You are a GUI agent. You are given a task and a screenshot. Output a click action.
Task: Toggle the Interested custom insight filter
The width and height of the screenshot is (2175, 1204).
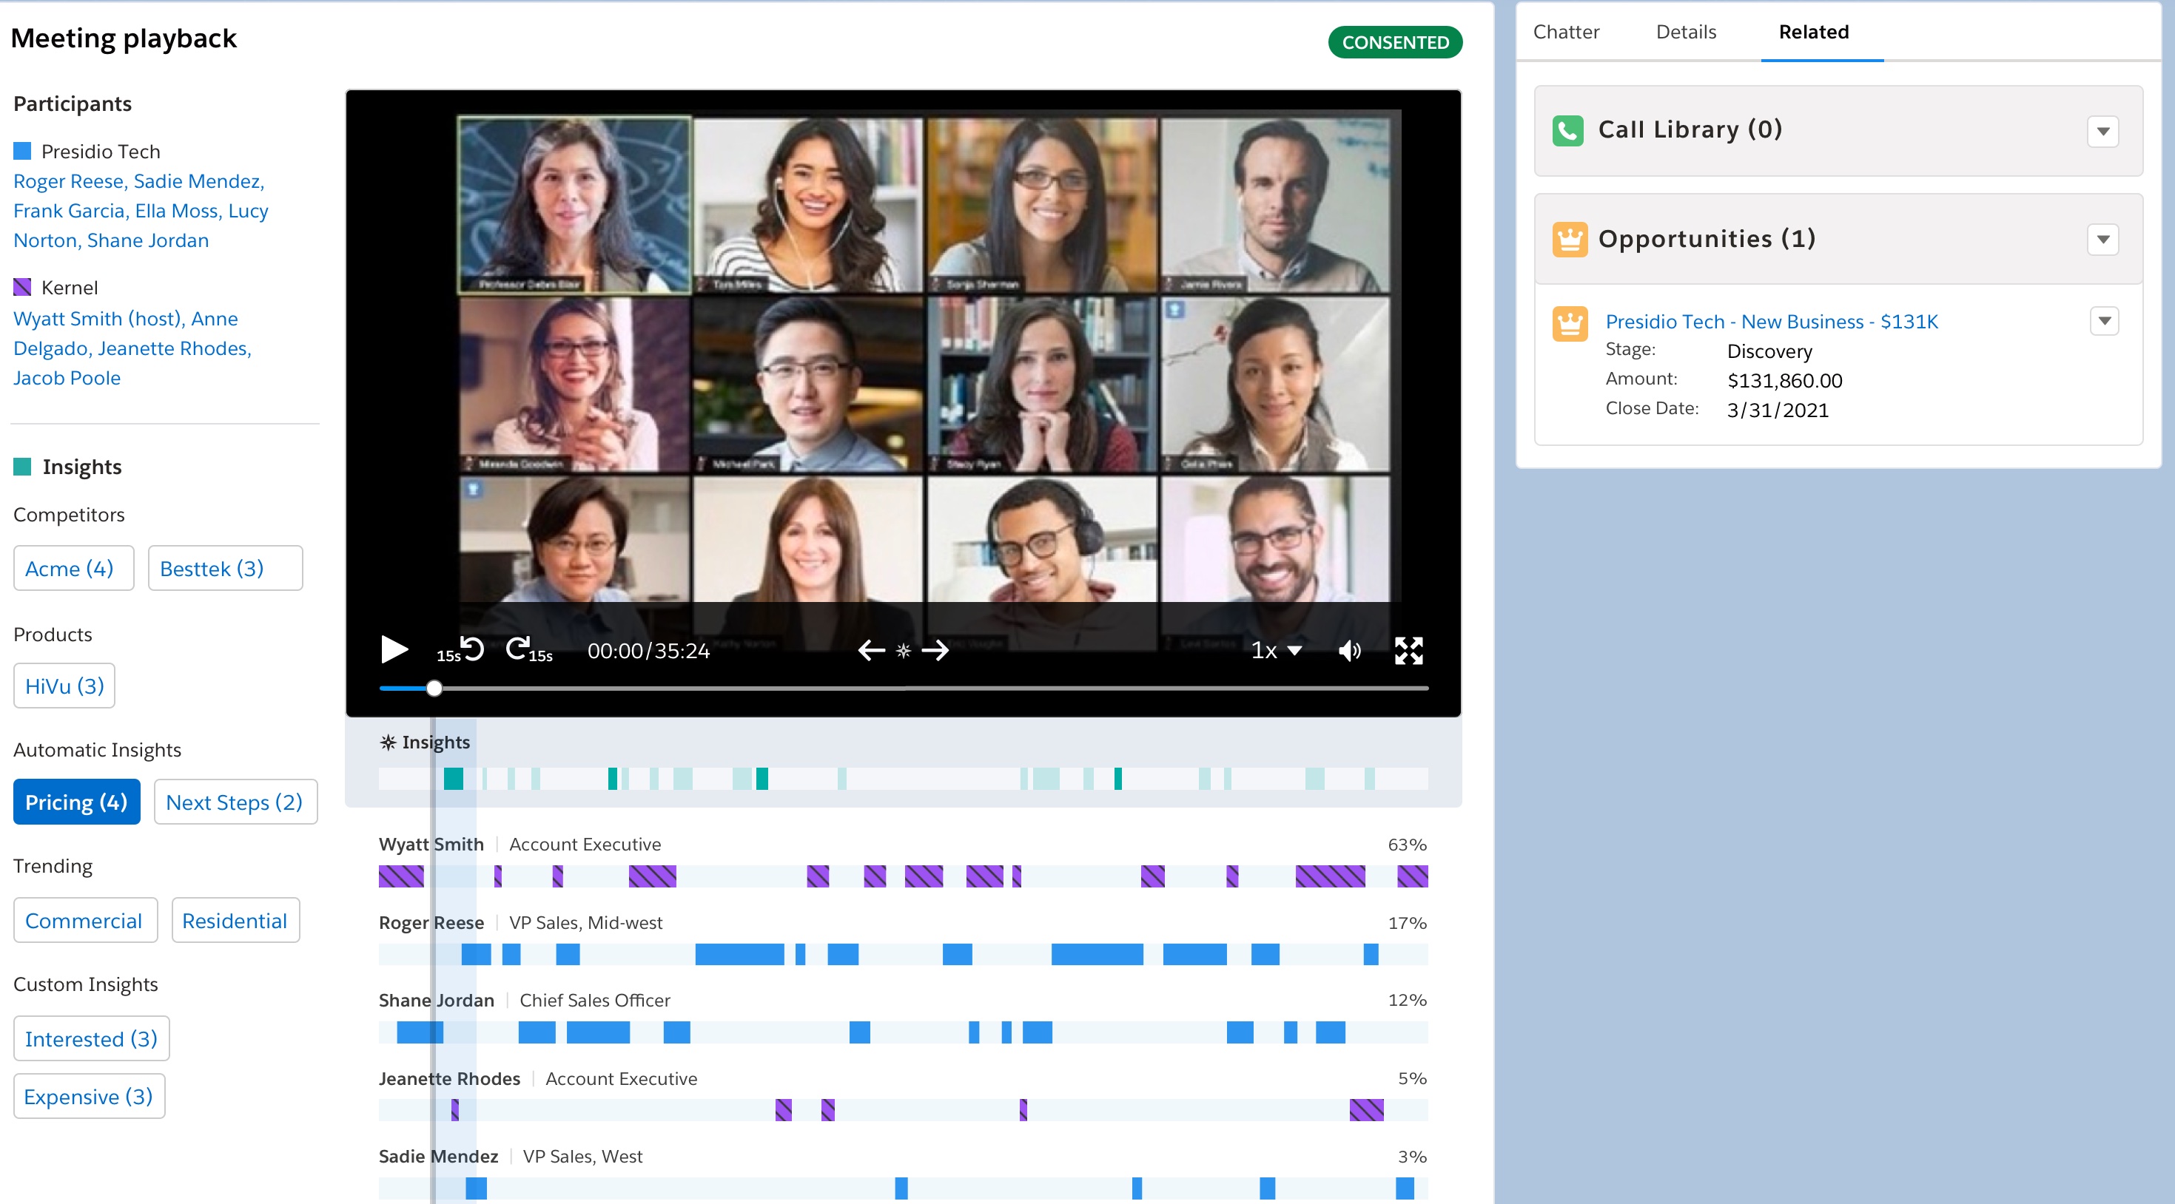click(90, 1038)
